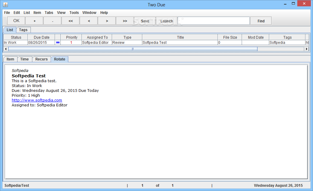Click the horizontal scrollbar thumb
The height and width of the screenshot is (191, 313).
click(133, 49)
